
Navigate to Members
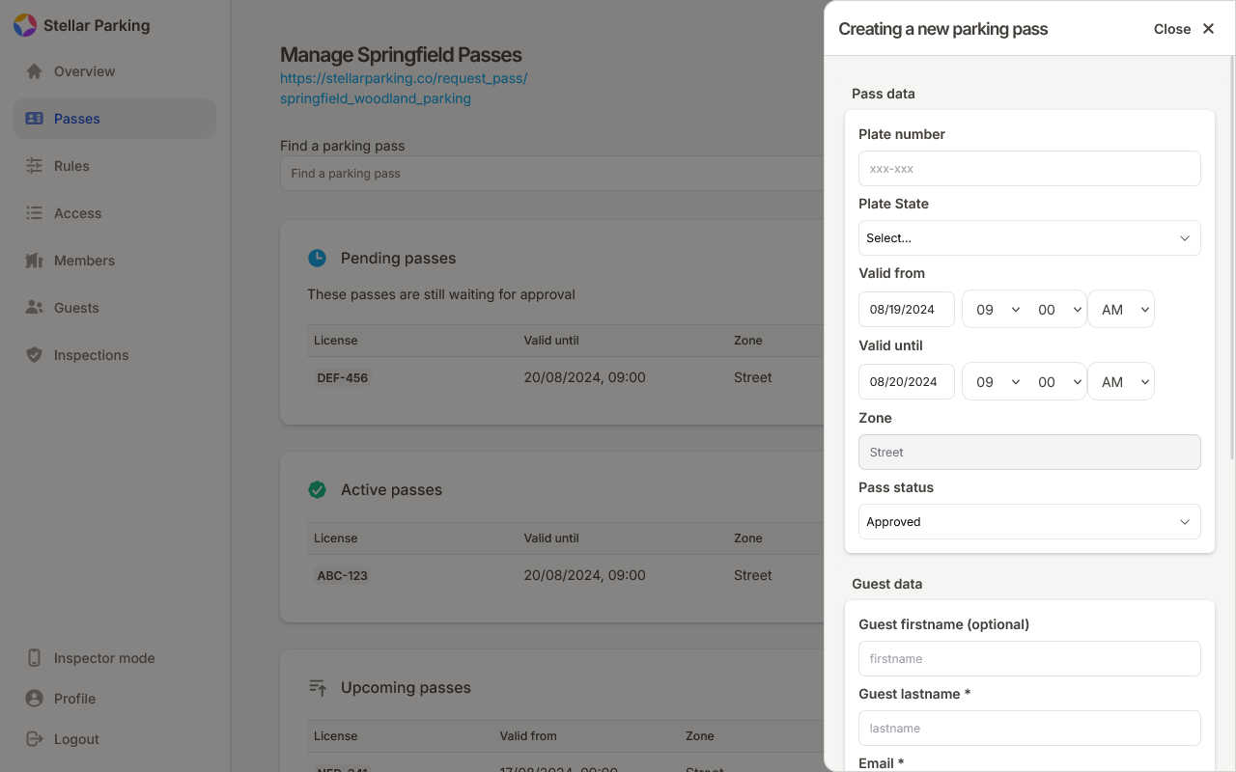115,261
